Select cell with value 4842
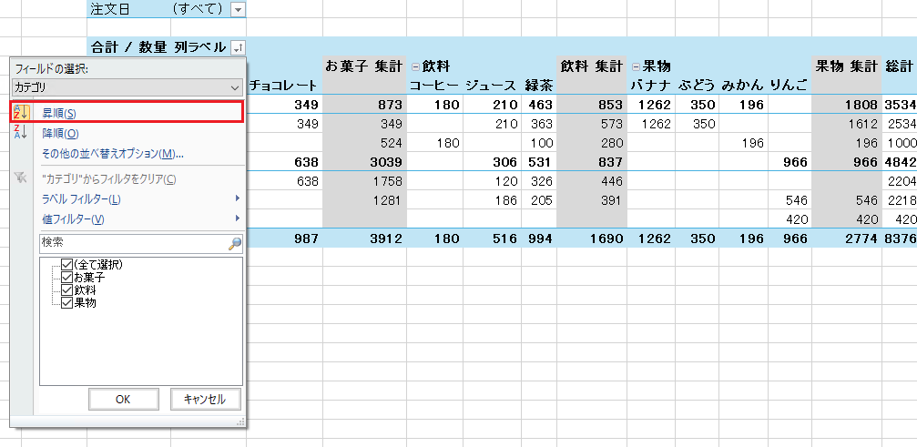Viewport: 917px width, 447px height. click(900, 162)
